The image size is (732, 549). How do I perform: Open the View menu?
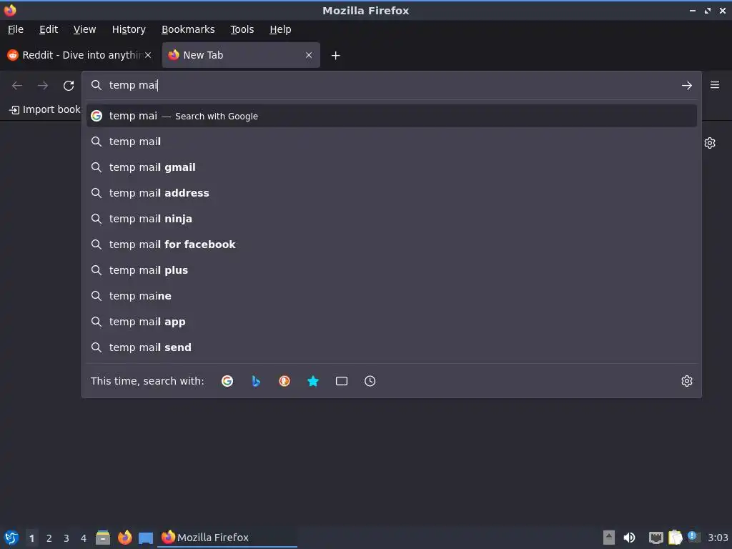click(84, 29)
